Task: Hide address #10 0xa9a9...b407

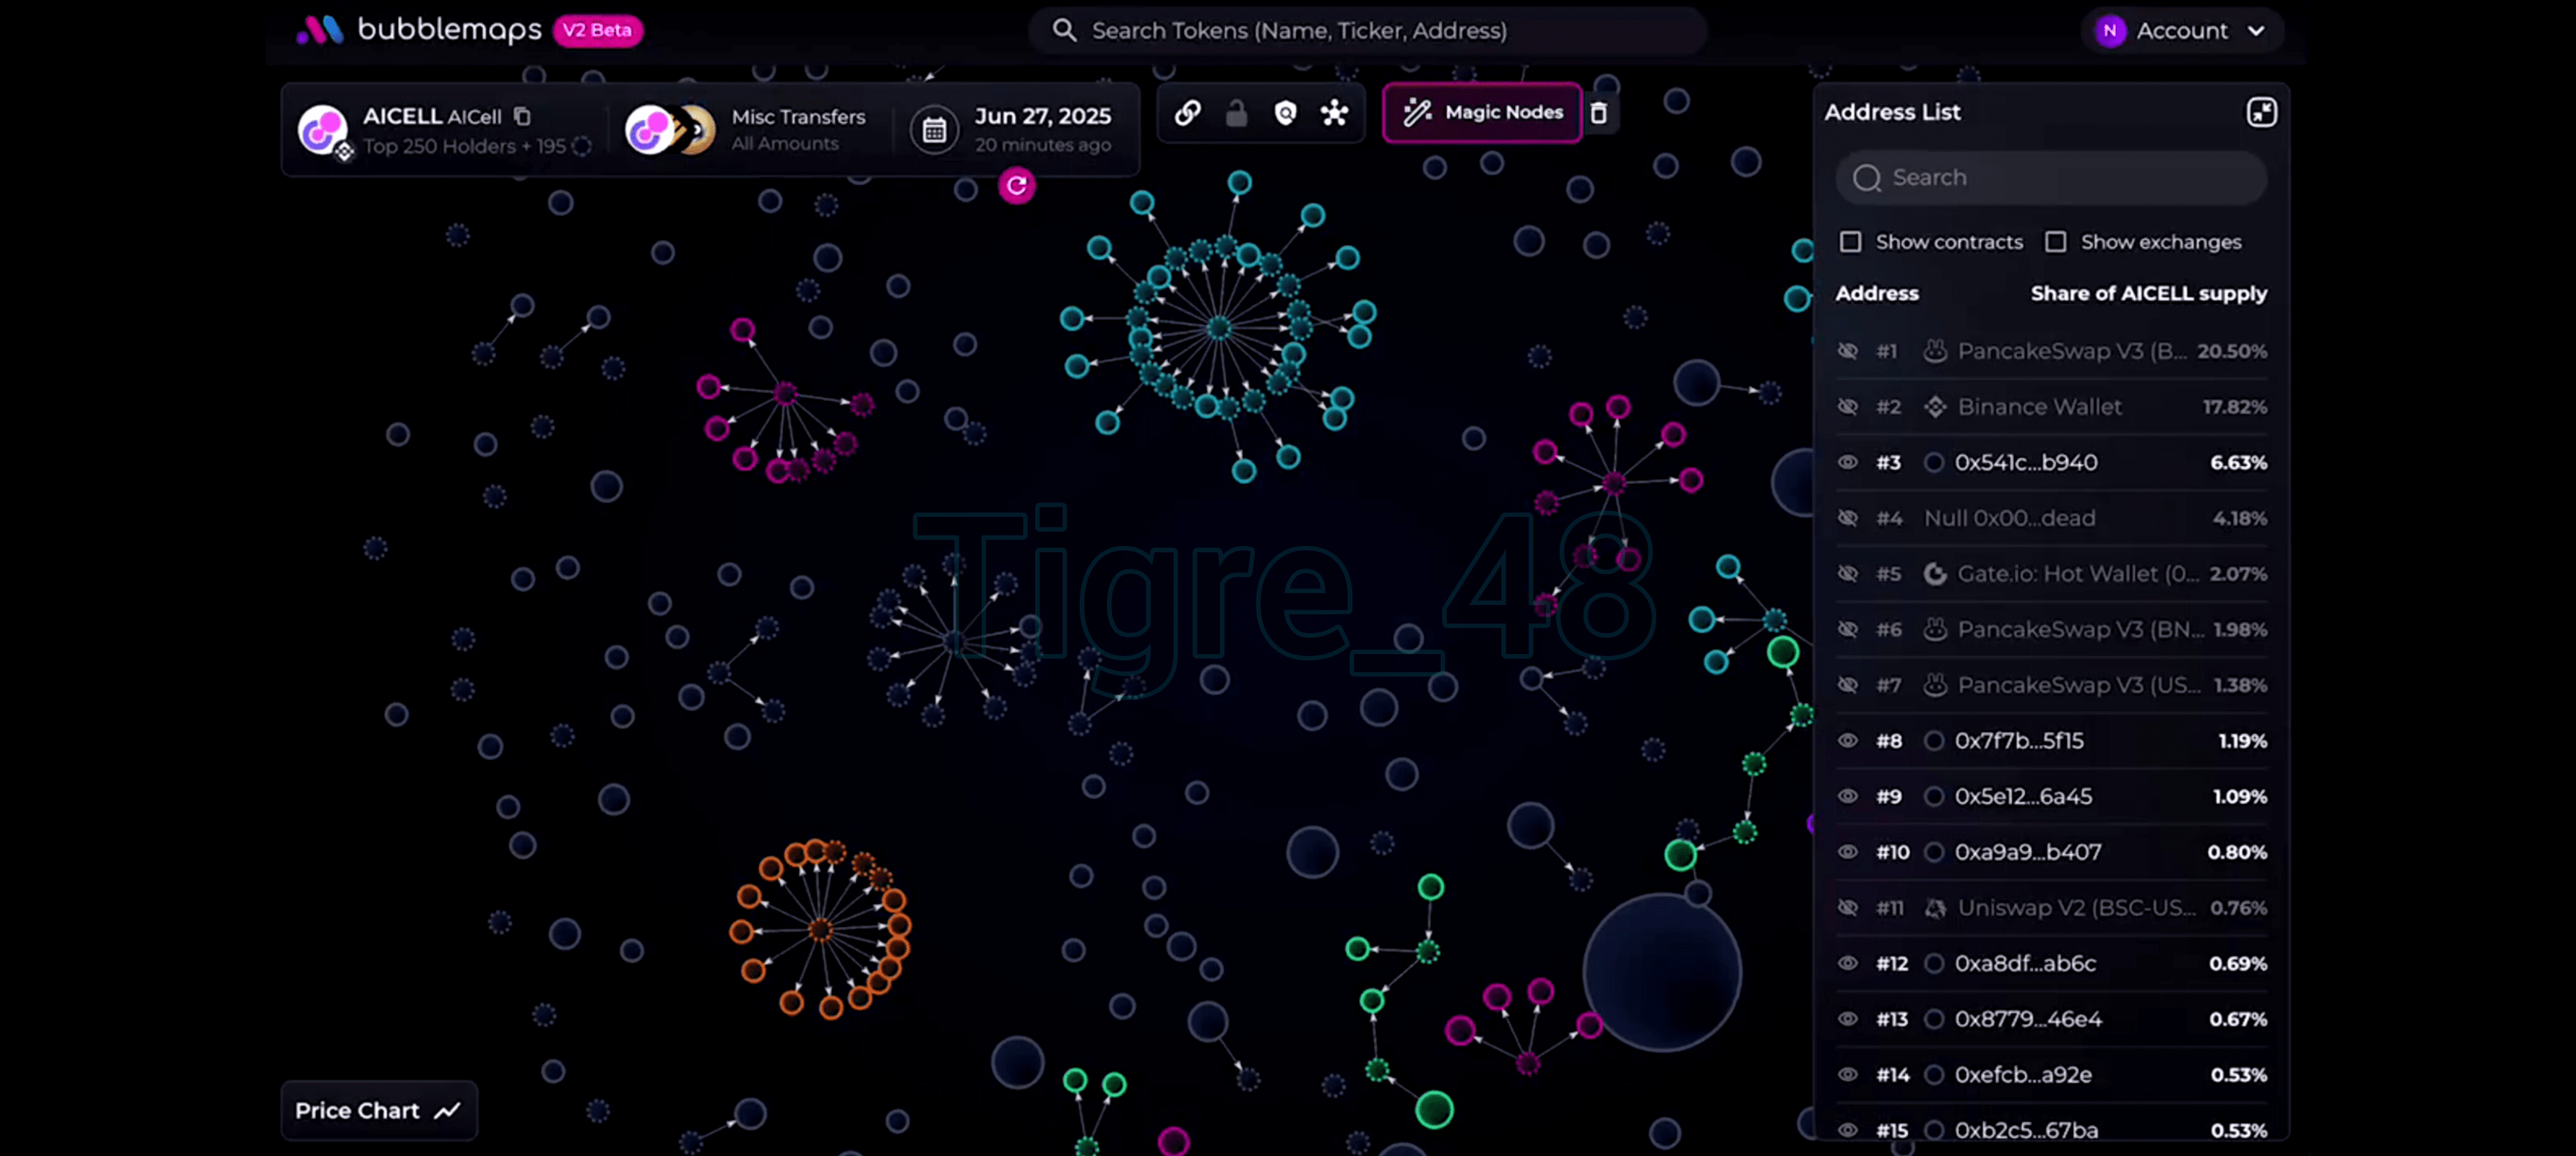Action: pos(1847,852)
